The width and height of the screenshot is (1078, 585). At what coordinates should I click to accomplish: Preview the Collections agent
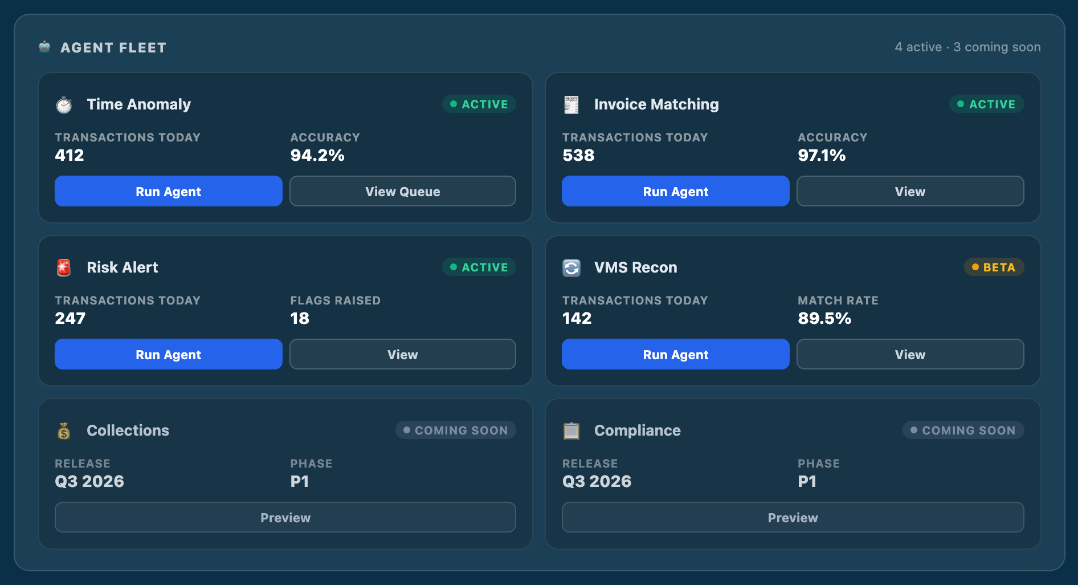pos(285,517)
